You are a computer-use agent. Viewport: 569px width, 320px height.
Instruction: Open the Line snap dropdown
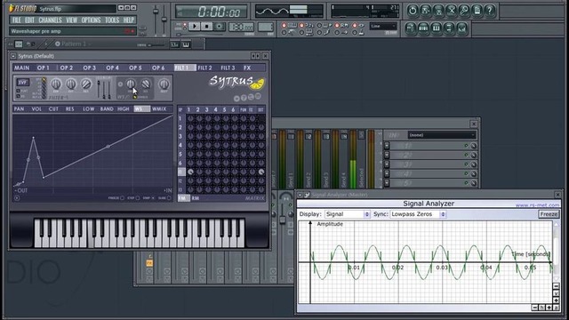[x=383, y=26]
